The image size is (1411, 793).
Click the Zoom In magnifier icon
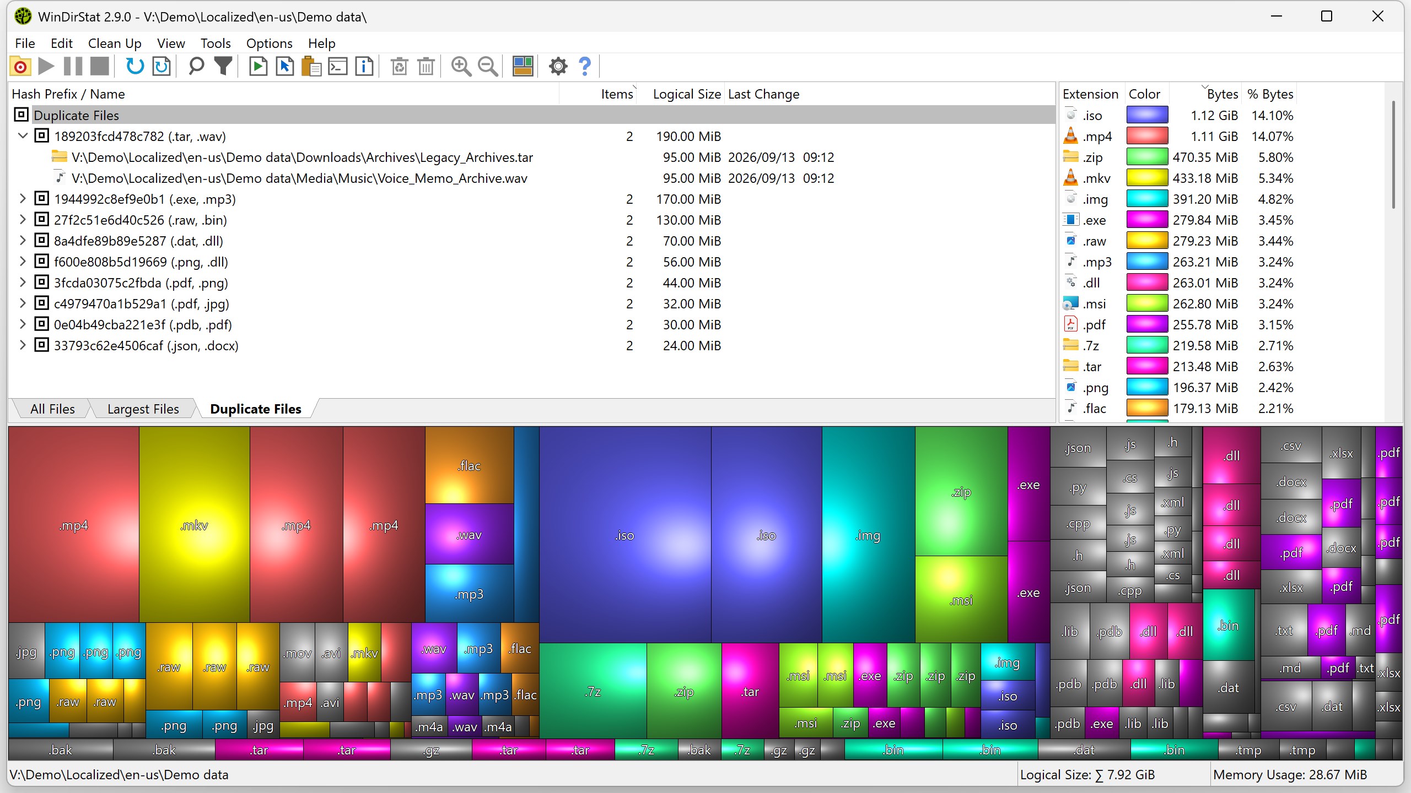[x=461, y=67]
